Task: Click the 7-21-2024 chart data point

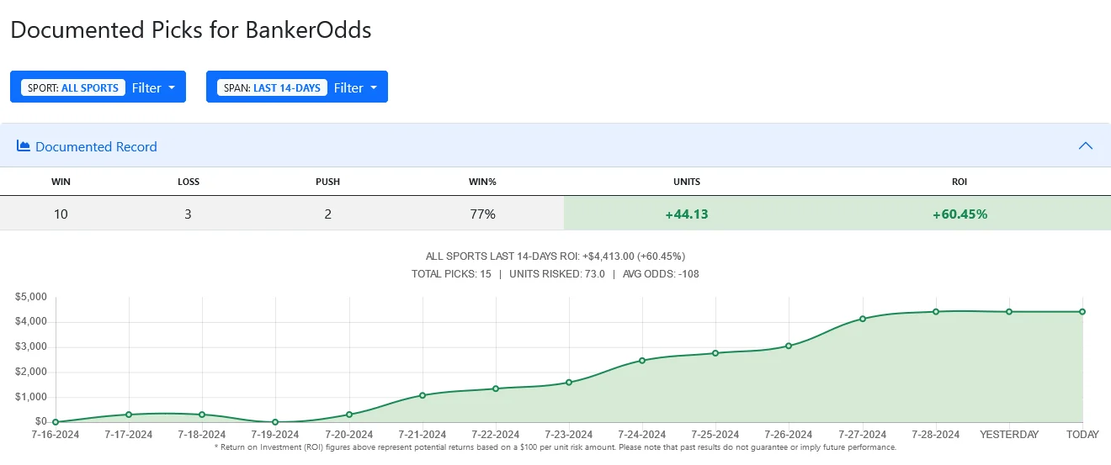Action: point(423,395)
